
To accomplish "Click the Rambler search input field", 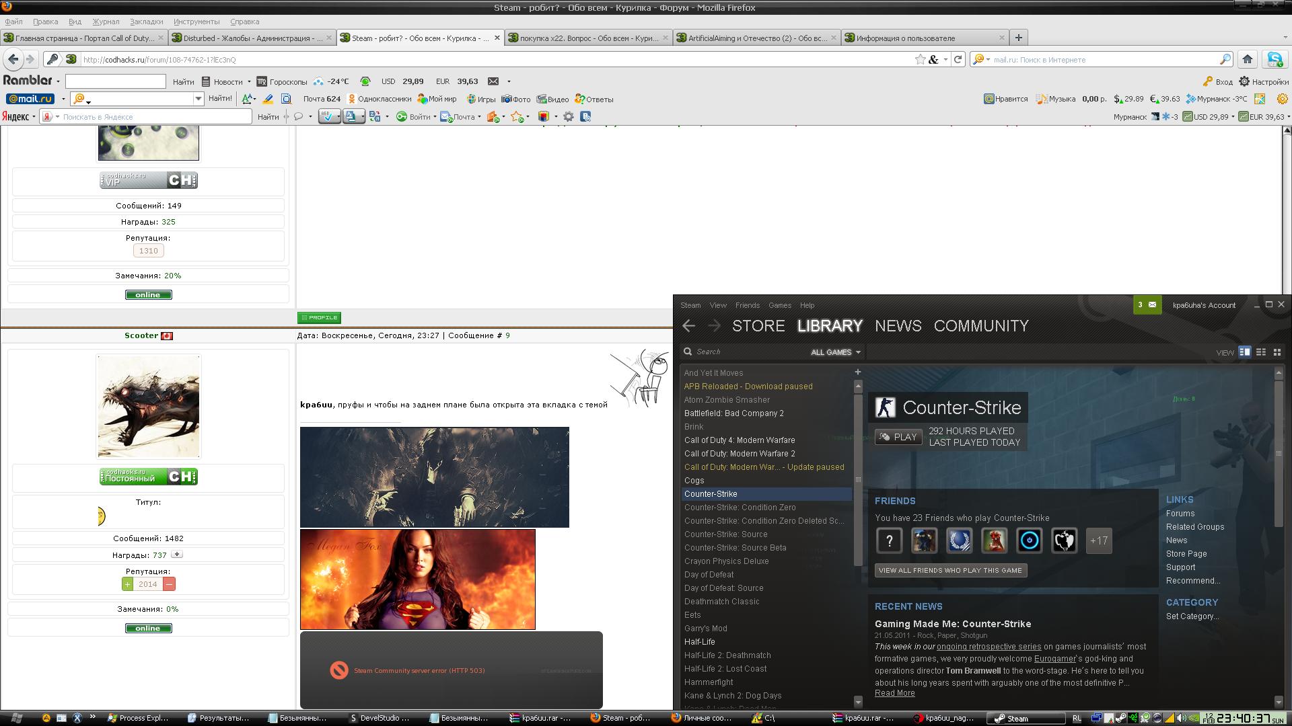I will point(115,81).
